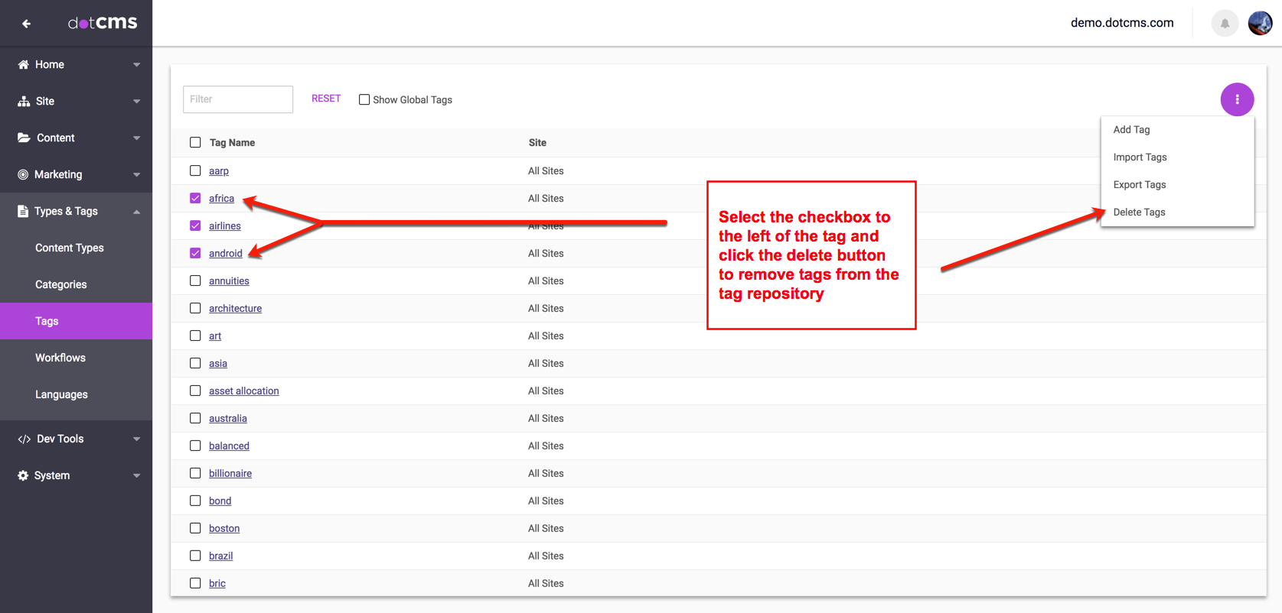This screenshot has width=1282, height=613.
Task: Click the System gear icon in sidebar
Action: click(x=23, y=475)
